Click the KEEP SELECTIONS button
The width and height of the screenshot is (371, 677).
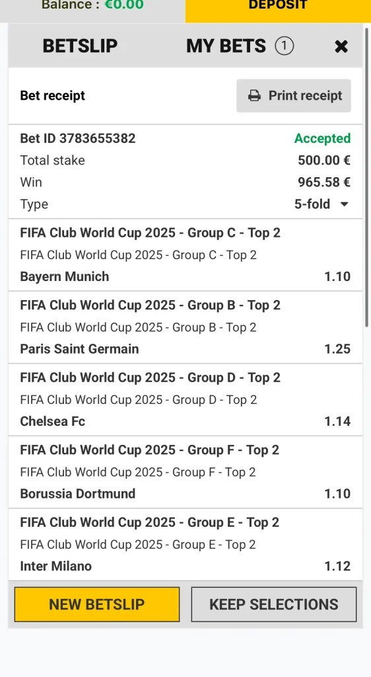pyautogui.click(x=274, y=604)
